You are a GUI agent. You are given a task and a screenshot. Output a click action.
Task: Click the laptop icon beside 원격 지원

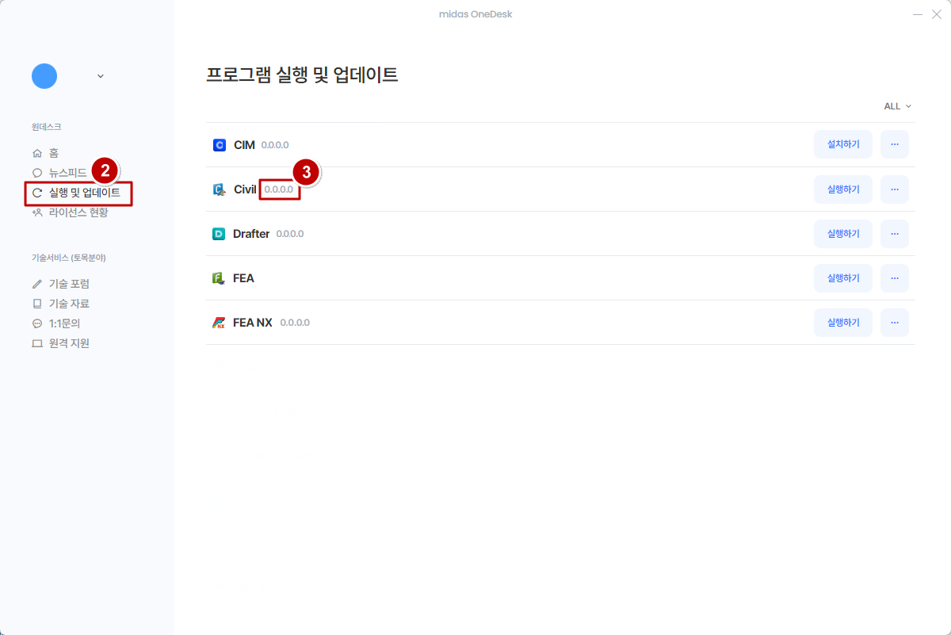(x=36, y=343)
